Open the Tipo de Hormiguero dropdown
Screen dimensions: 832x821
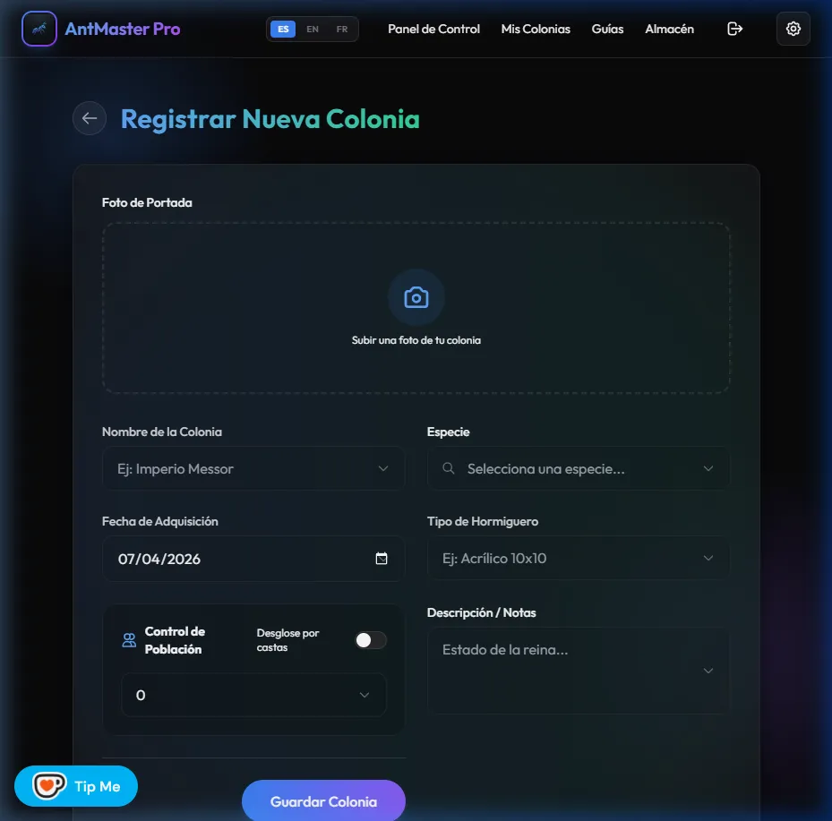[x=578, y=559]
